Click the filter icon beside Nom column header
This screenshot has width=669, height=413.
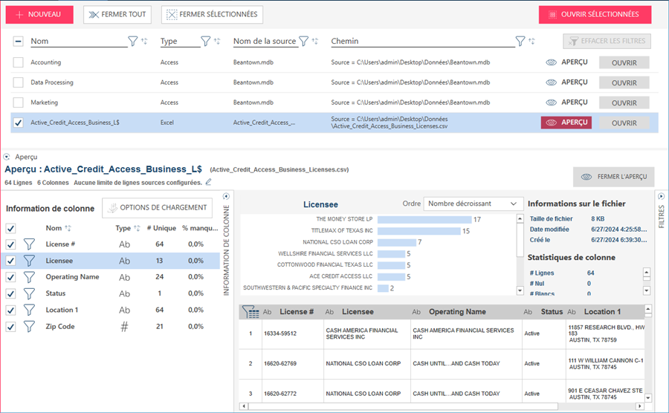(132, 42)
